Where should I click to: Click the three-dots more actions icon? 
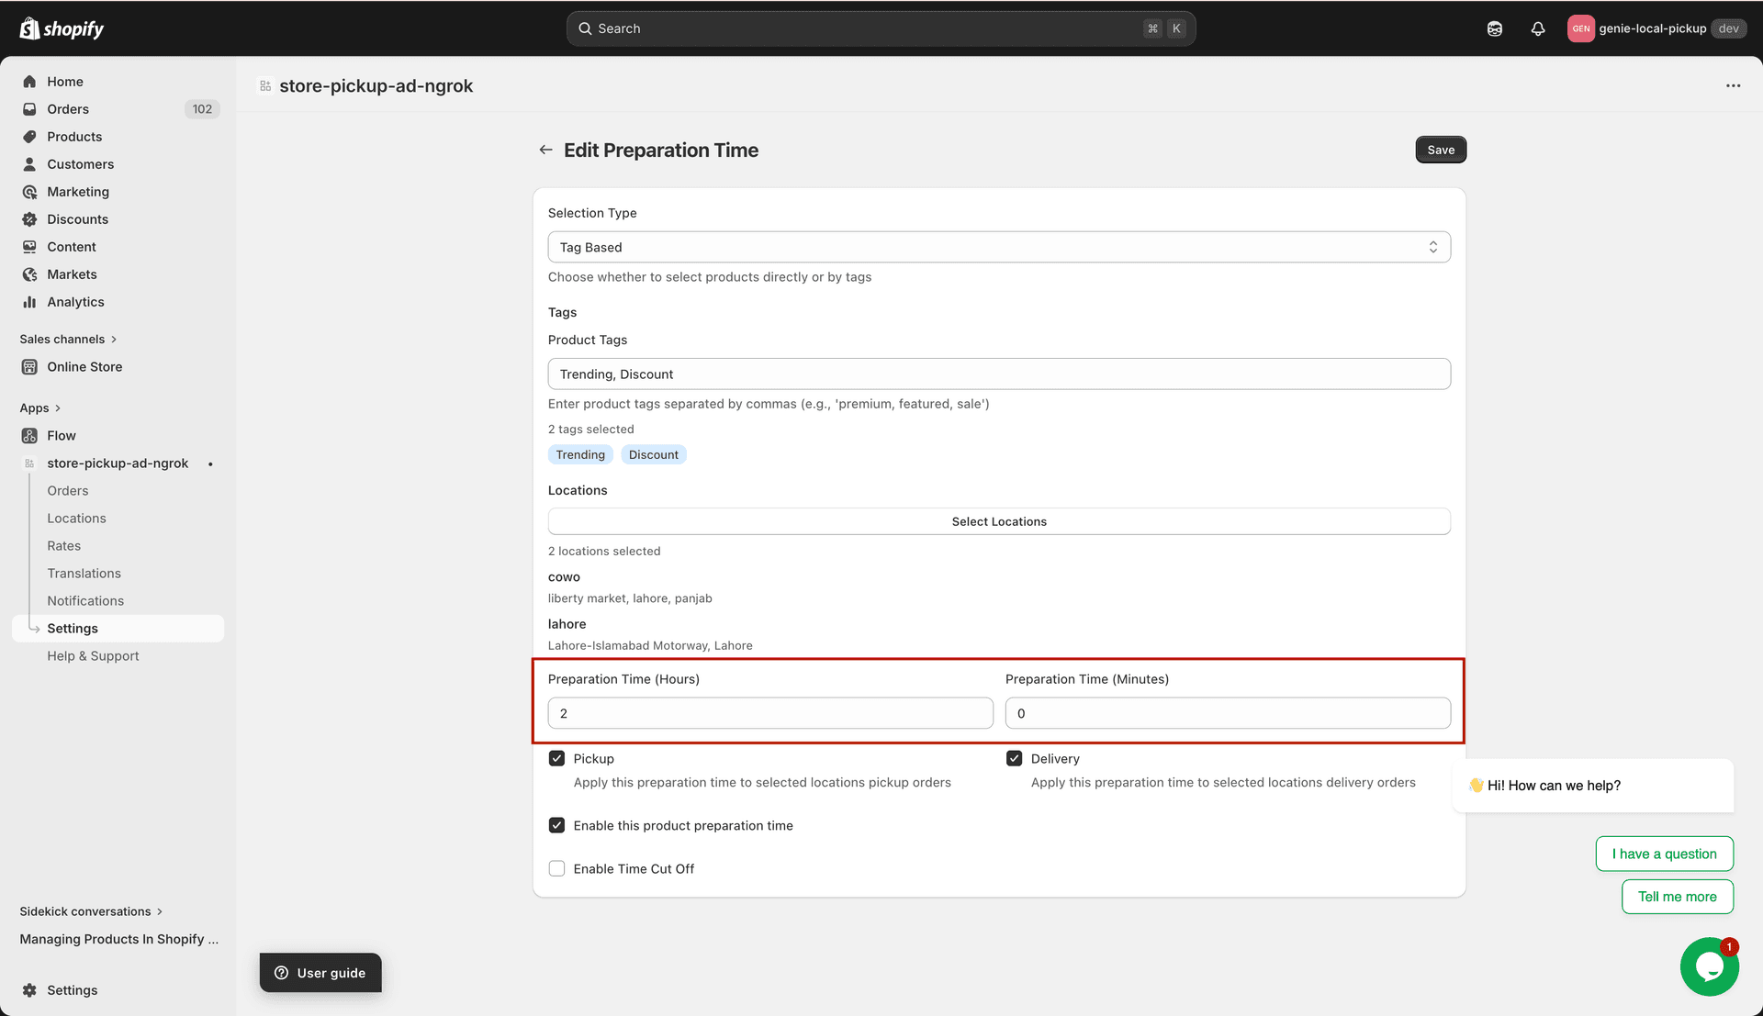point(1733,85)
